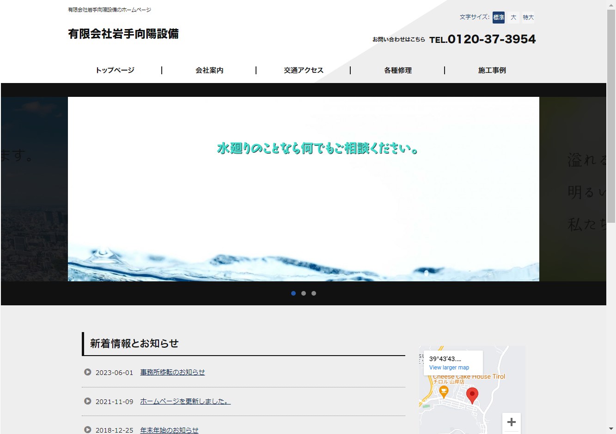
Task: Zoom in the map with plus button
Action: click(511, 422)
